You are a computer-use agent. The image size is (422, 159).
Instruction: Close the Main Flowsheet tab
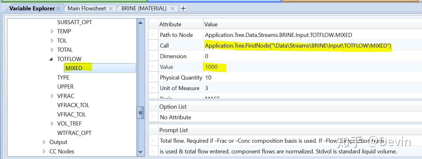tap(111, 8)
